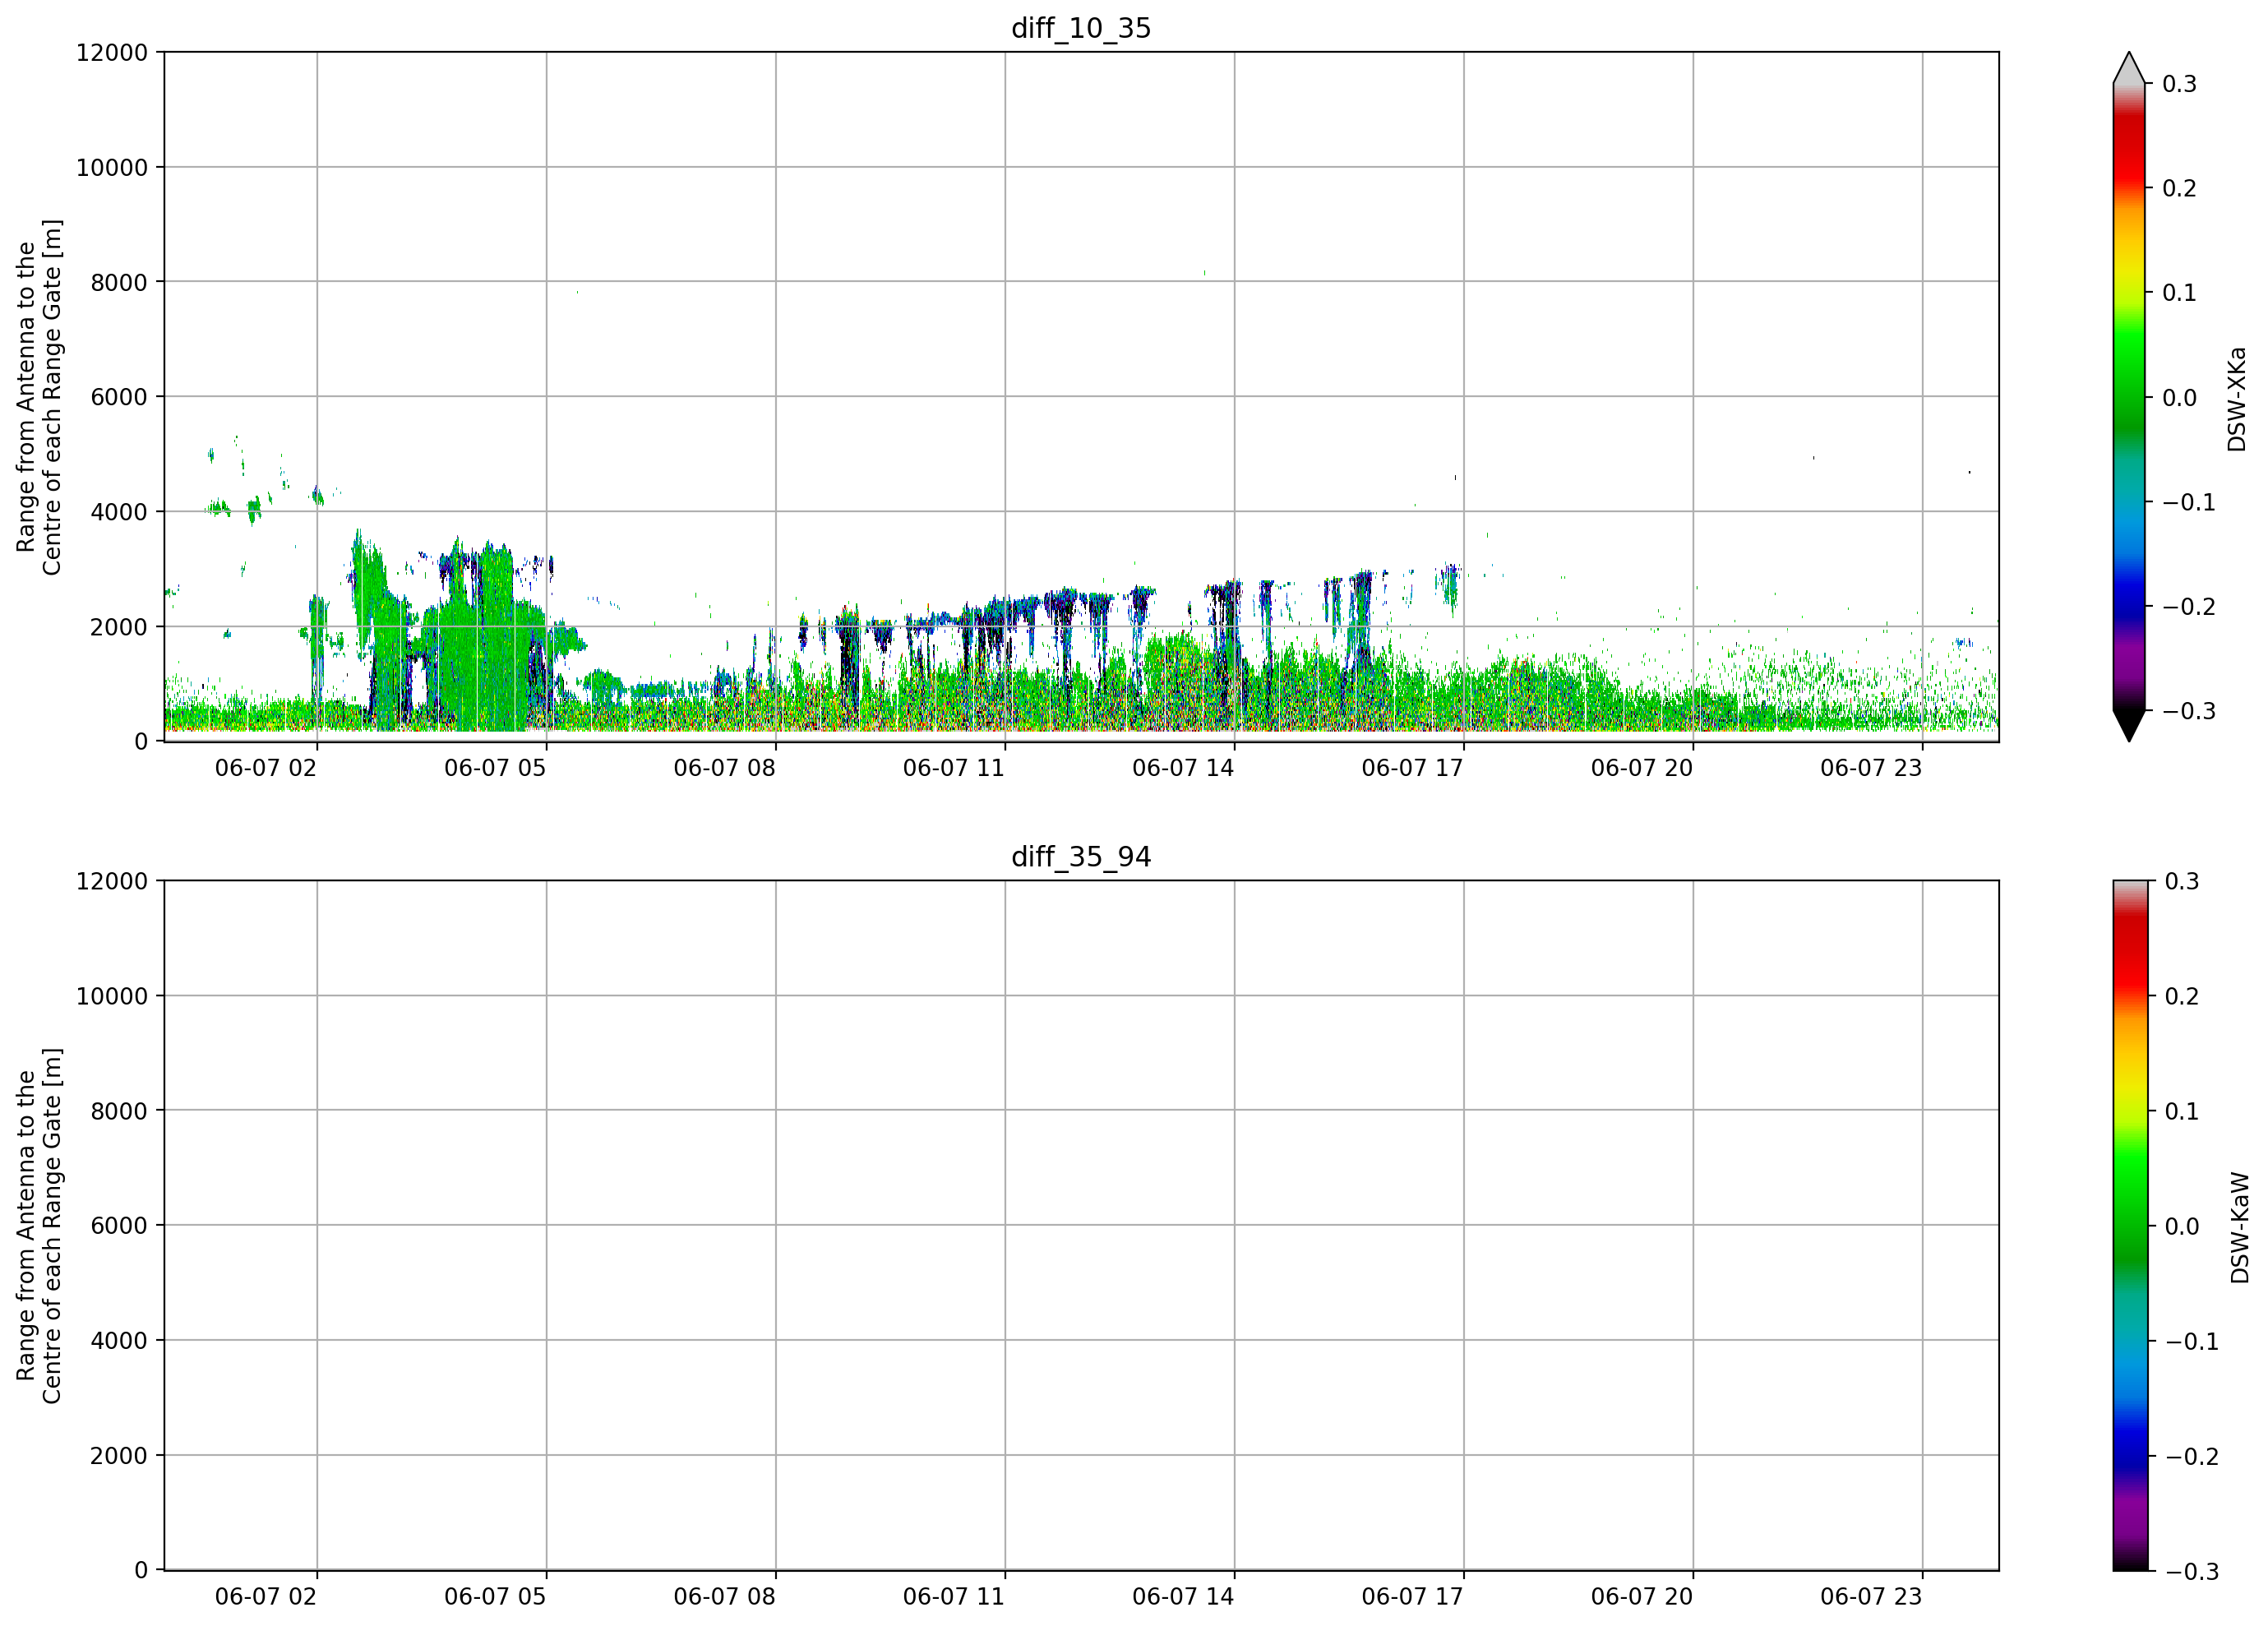Click '06-07 02' time label under diff_10_35
The image size is (2268, 1626).
pos(266,768)
